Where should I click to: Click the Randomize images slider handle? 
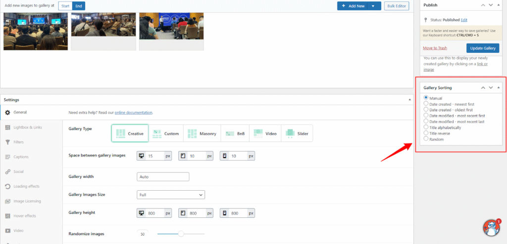181,234
